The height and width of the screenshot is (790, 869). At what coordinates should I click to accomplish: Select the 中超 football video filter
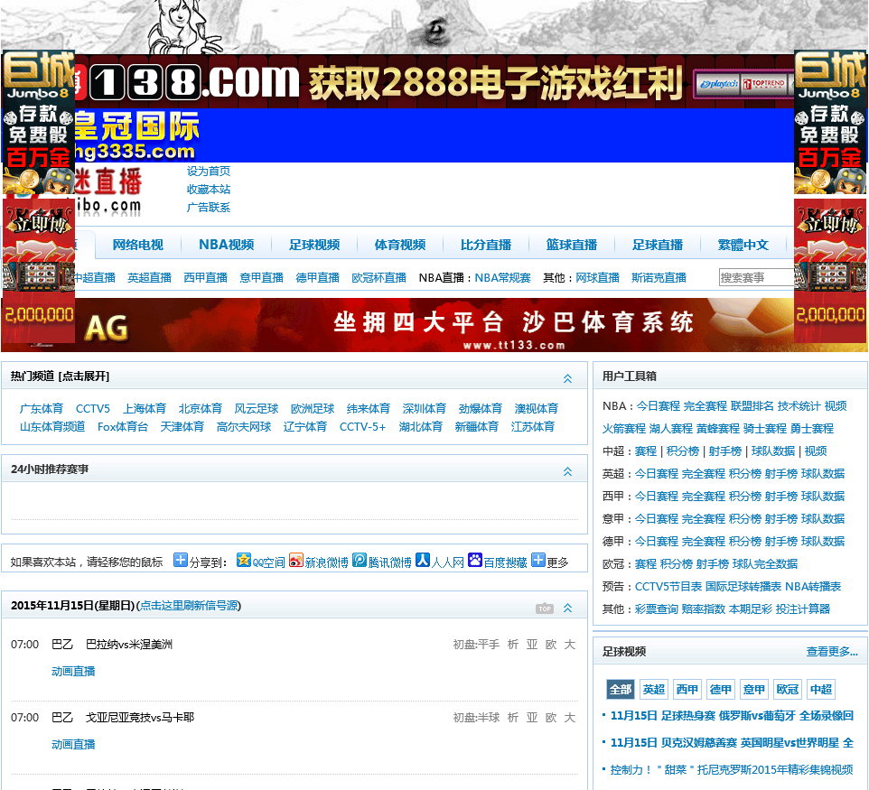pyautogui.click(x=821, y=689)
